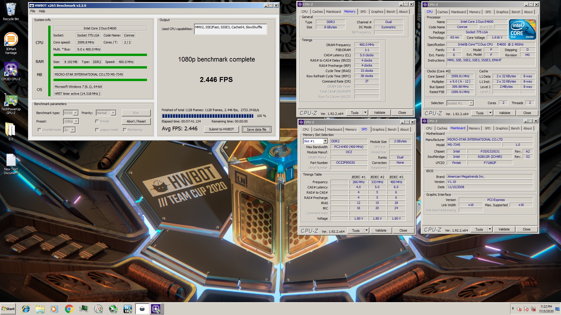Viewport: 561px width, 315px height.
Task: Switch to About tab in SPD CPU-Z window
Action: coord(404,129)
